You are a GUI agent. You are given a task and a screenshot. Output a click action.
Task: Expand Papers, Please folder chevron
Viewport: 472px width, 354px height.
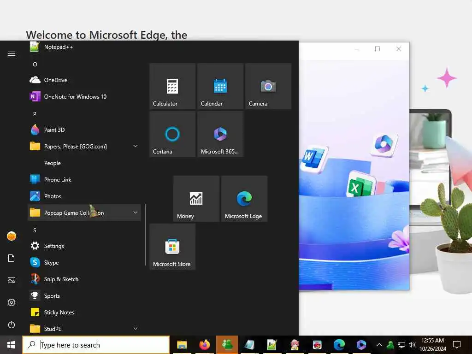click(x=136, y=146)
